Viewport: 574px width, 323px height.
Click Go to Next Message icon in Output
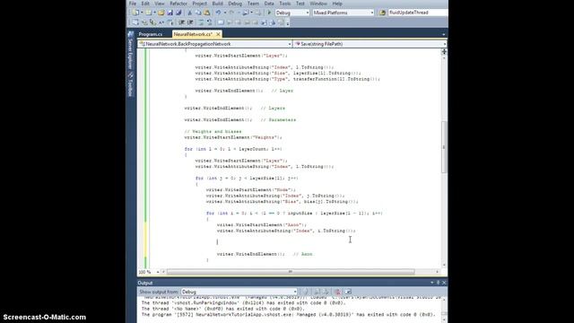pos(326,292)
